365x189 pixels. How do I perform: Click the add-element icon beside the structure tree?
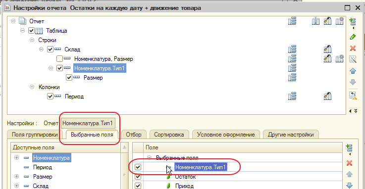tap(353, 22)
